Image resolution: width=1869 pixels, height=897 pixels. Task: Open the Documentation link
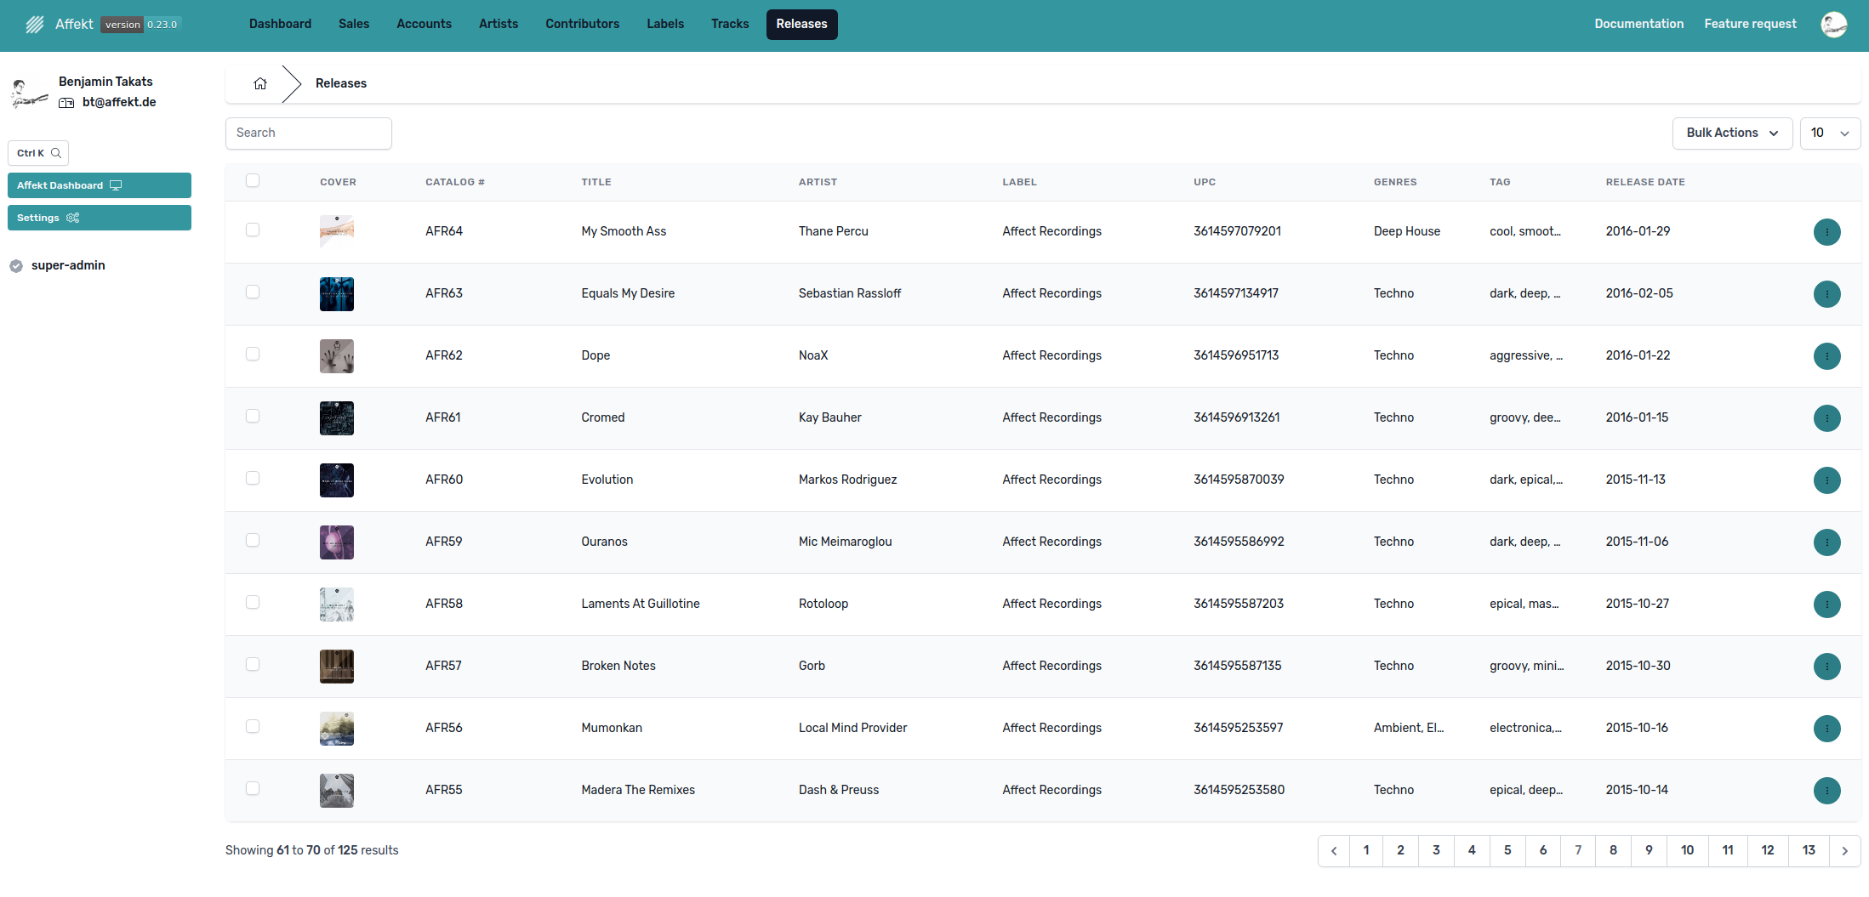click(1638, 24)
